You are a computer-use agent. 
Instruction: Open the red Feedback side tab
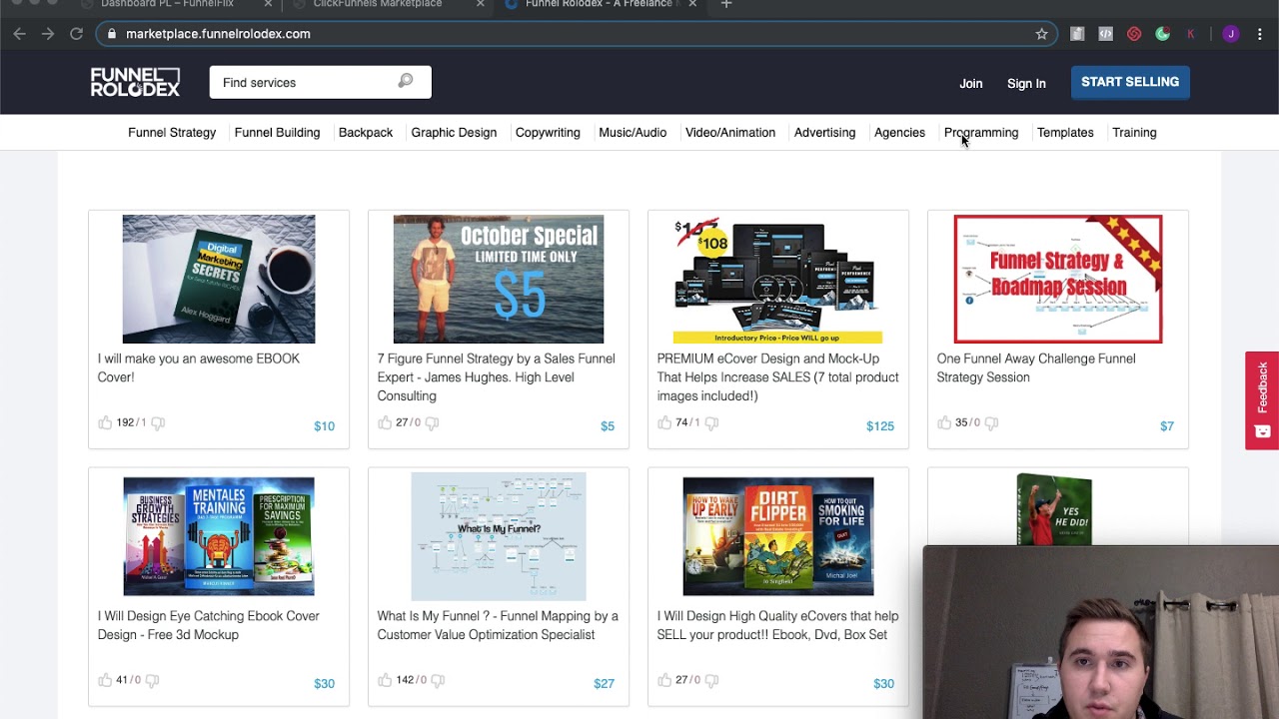(1262, 399)
